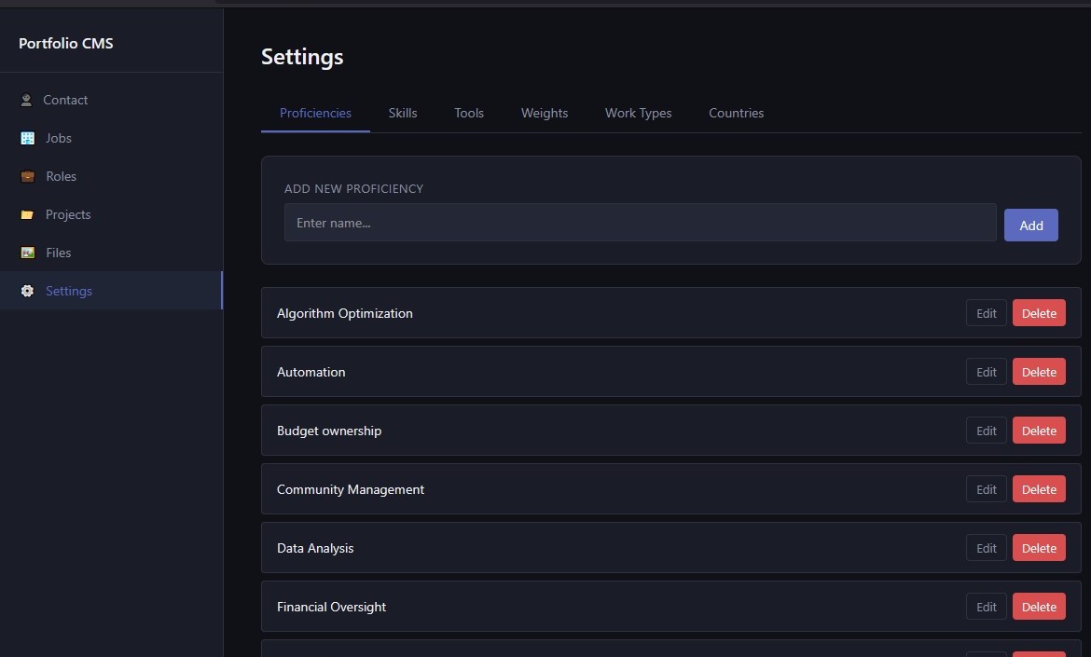Screen dimensions: 1091x657
Task: Select the Weights tab
Action: pos(545,113)
